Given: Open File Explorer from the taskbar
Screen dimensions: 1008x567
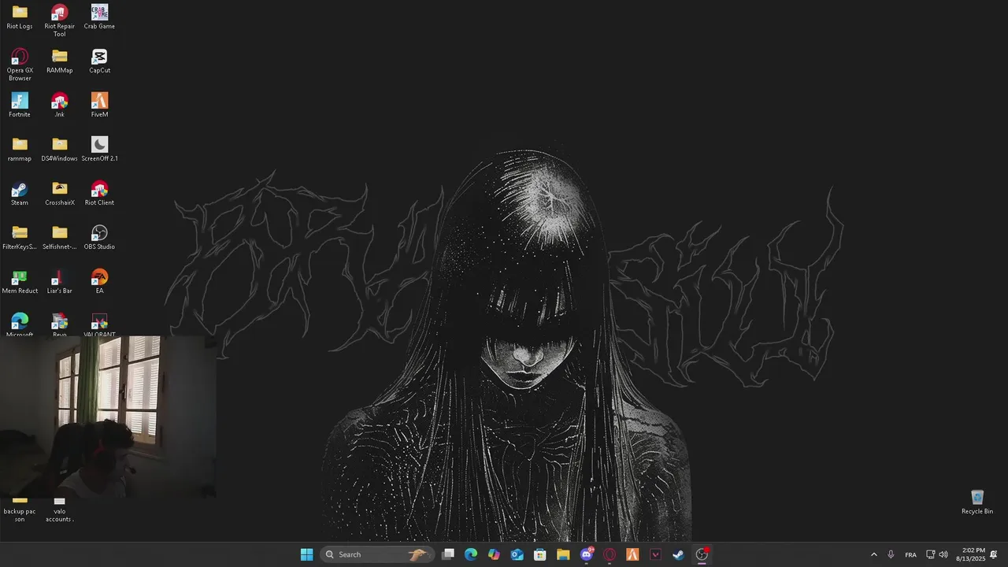Looking at the screenshot, I should pyautogui.click(x=563, y=554).
